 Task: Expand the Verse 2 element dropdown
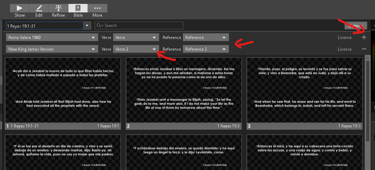pos(136,49)
